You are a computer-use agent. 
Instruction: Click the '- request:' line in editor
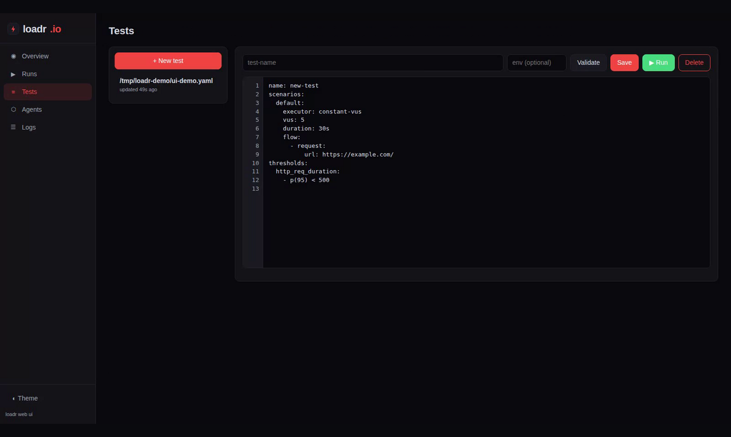[308, 146]
